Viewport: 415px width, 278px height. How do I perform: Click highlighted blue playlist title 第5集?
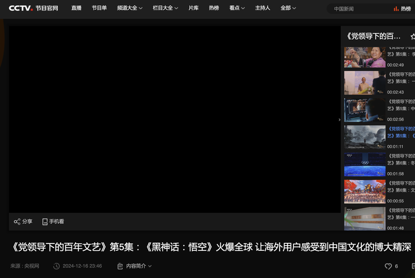point(401,133)
